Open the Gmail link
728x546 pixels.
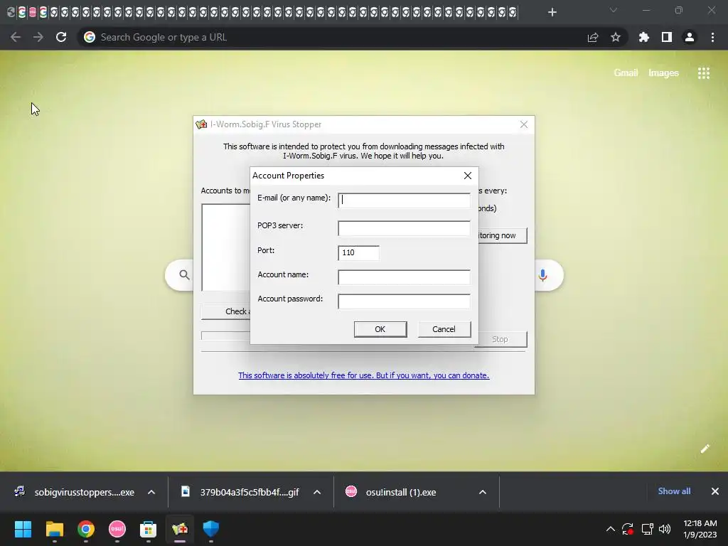pos(626,73)
